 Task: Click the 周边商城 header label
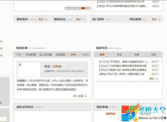pyautogui.click(x=135, y=19)
